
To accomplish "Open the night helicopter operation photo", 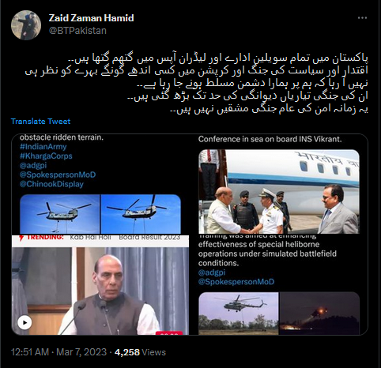I will (319, 314).
